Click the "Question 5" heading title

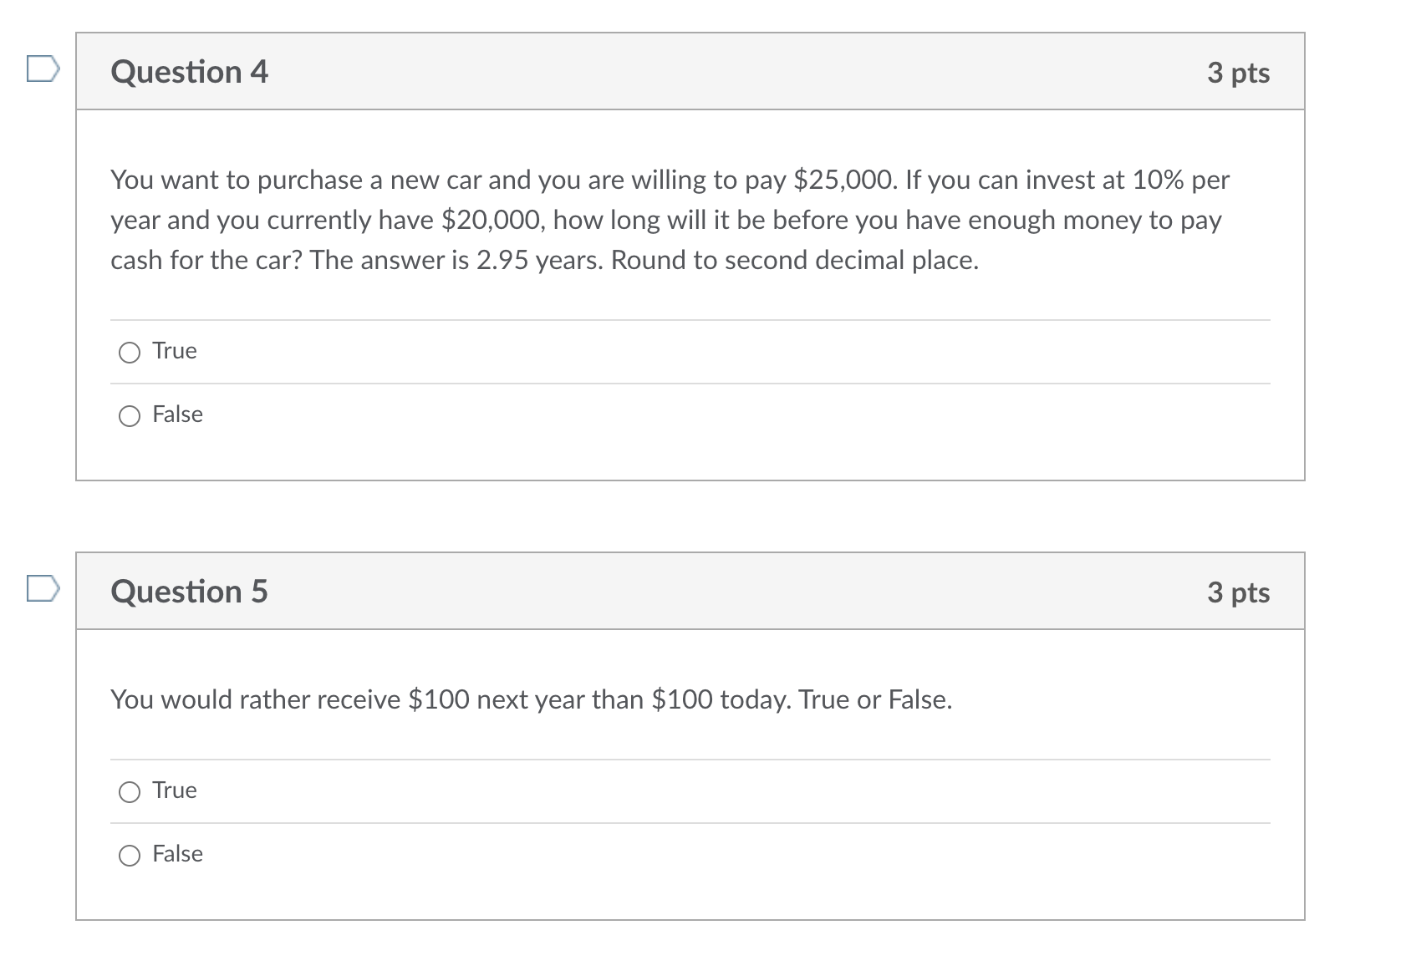pos(189,592)
